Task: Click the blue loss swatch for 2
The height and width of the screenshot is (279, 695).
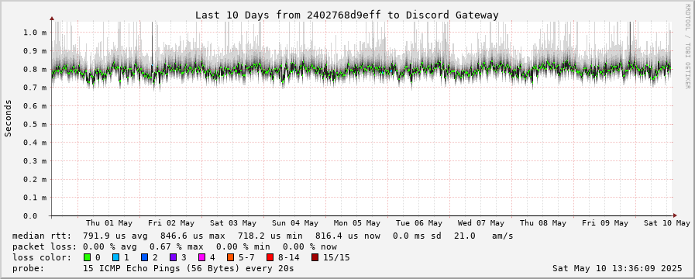Action: coord(144,257)
